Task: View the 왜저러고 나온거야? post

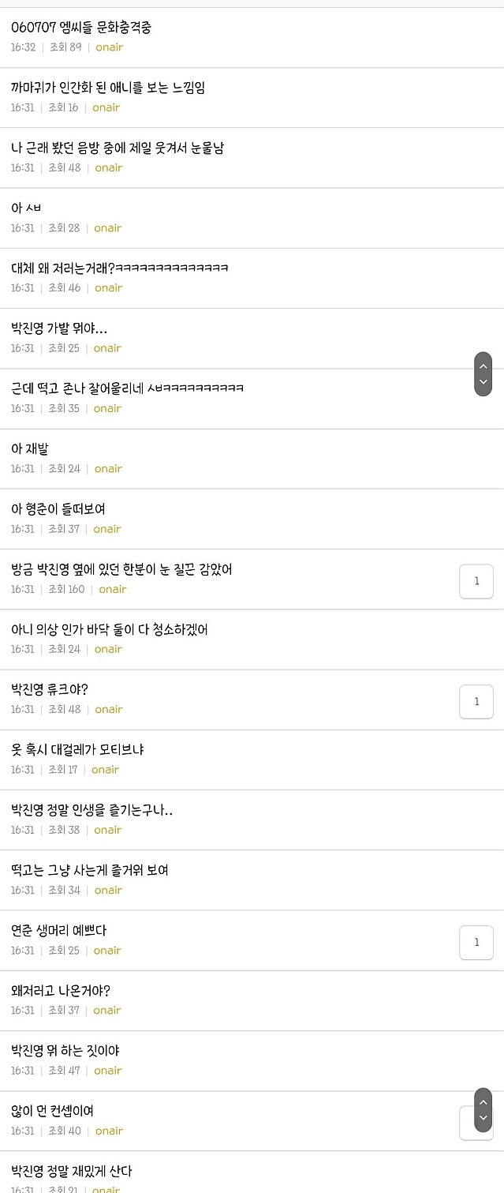Action: (x=67, y=988)
